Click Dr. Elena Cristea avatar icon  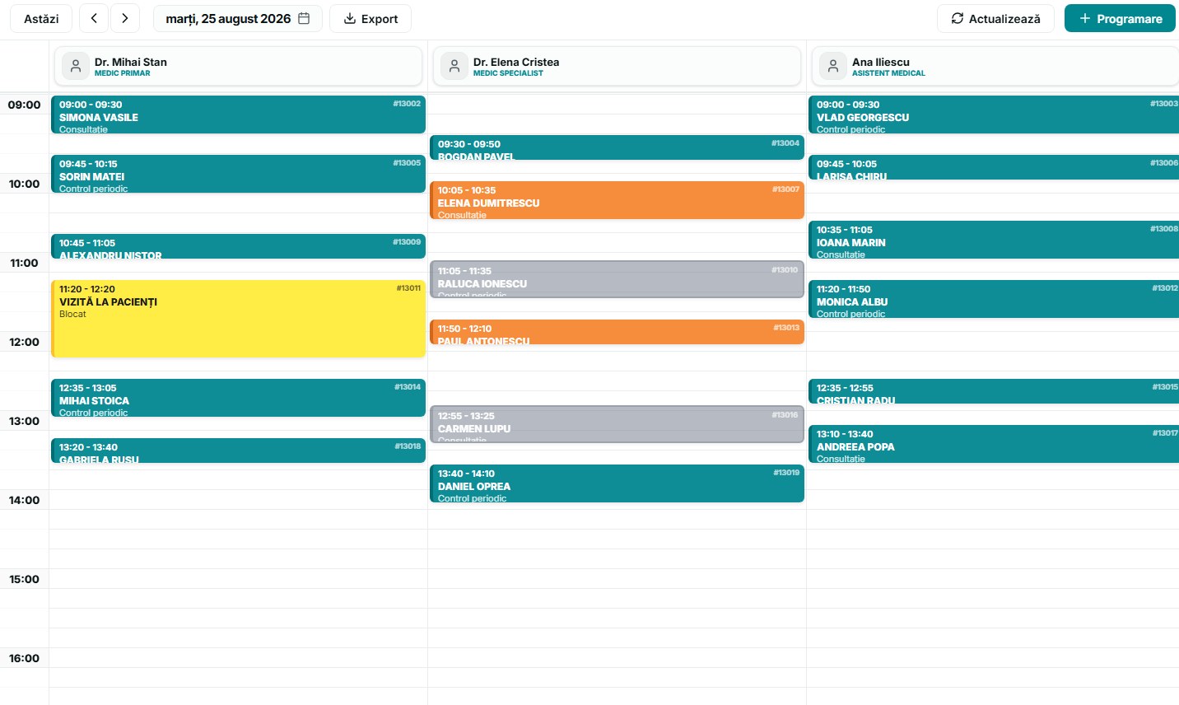(454, 66)
